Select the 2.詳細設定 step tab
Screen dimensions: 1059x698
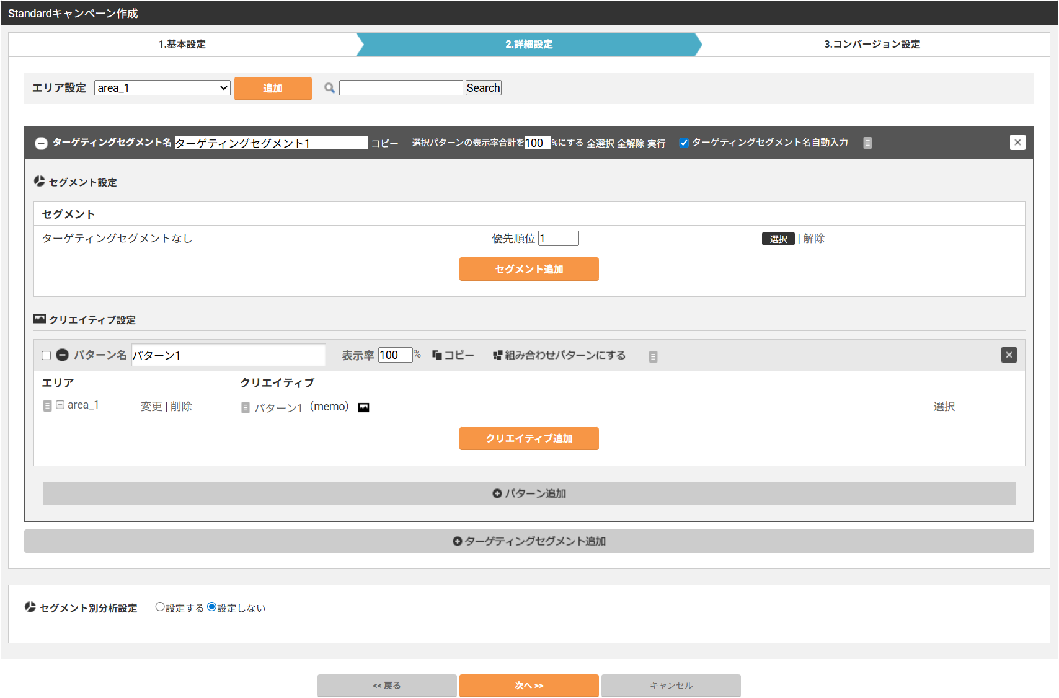[x=529, y=44]
